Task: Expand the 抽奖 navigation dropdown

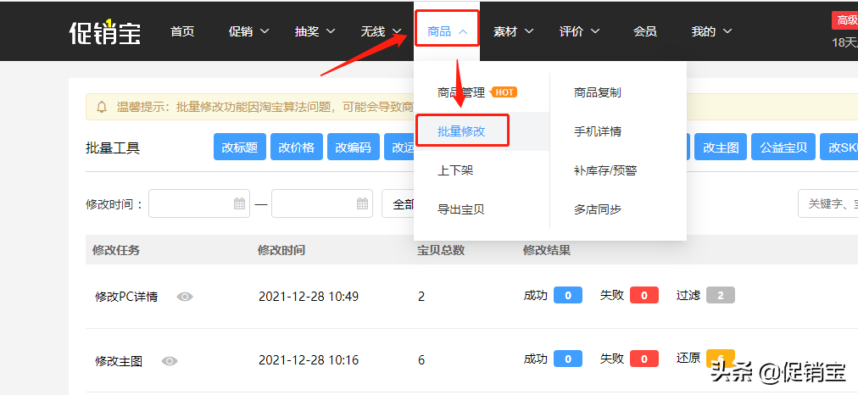Action: pos(315,31)
